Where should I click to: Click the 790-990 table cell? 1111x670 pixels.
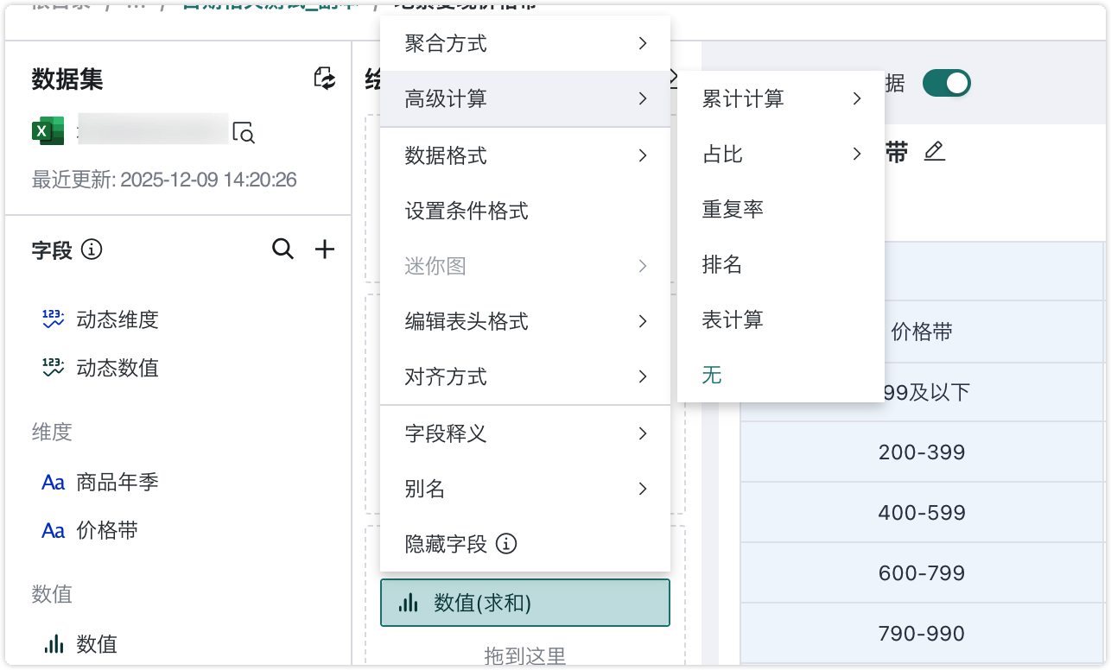pyautogui.click(x=922, y=634)
